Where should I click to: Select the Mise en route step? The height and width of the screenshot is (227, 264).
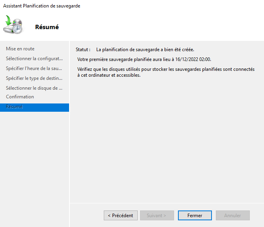(x=20, y=49)
